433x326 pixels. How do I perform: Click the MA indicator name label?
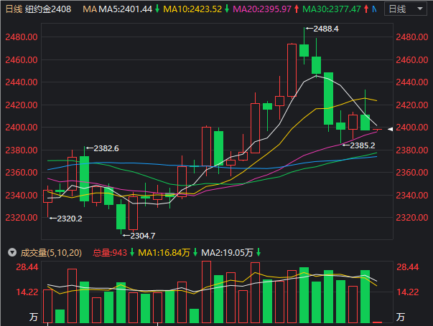tap(89, 9)
